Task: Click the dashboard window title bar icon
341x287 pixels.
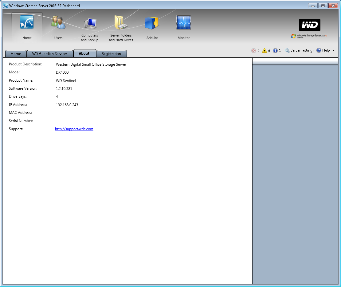Action: (x=5, y=6)
